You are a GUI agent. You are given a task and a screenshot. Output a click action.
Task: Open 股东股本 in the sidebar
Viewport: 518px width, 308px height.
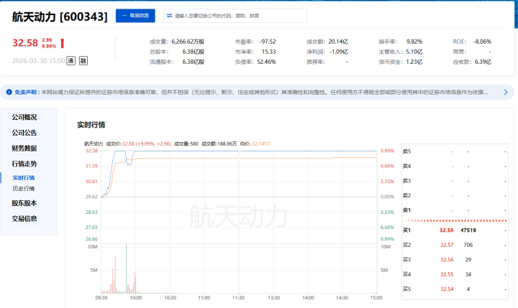pos(24,202)
